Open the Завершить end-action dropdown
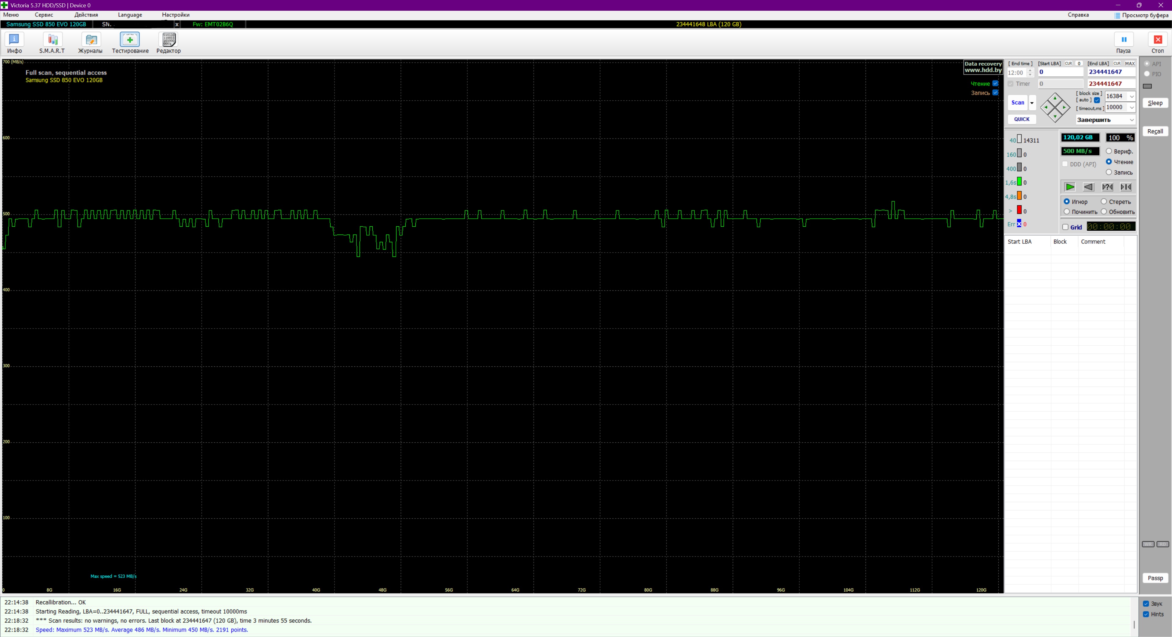This screenshot has height=637, width=1172. (1105, 120)
